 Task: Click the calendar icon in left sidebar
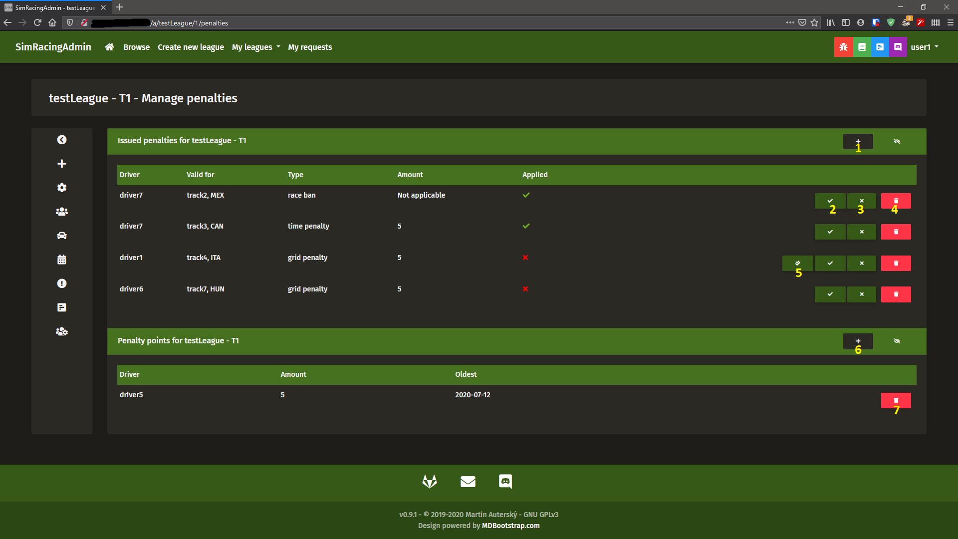click(61, 260)
